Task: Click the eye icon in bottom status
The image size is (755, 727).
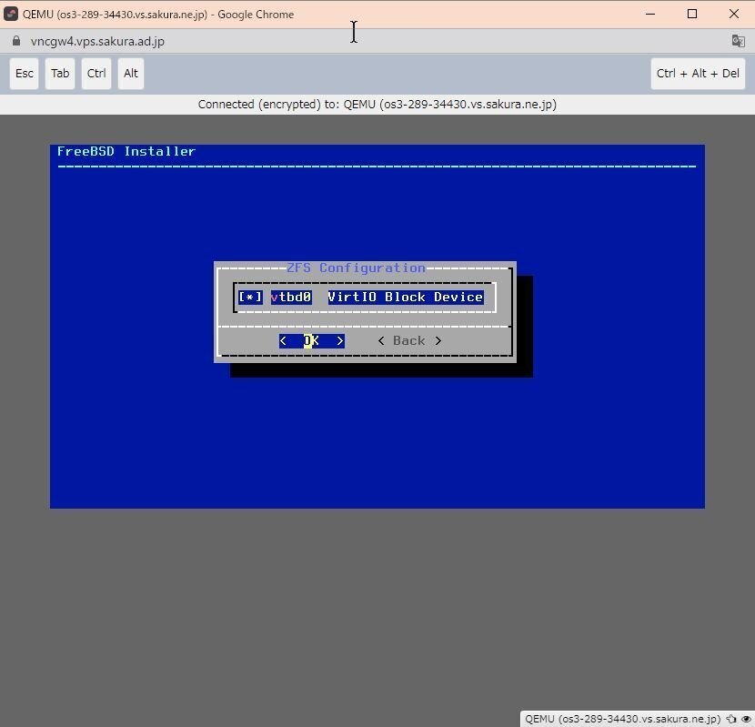Action: 745,720
